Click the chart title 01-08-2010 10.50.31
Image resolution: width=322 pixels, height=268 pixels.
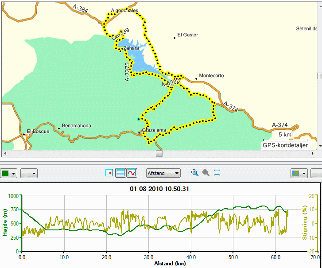click(x=159, y=189)
